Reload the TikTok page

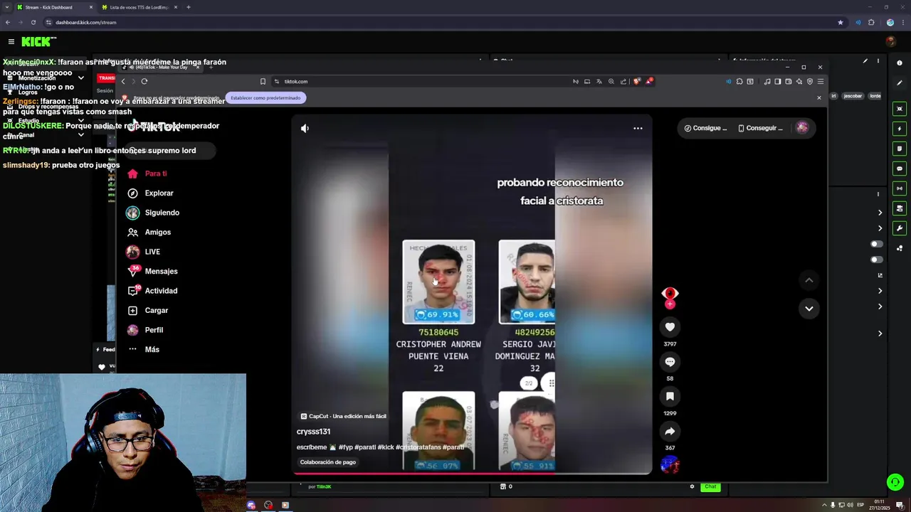[x=144, y=81]
